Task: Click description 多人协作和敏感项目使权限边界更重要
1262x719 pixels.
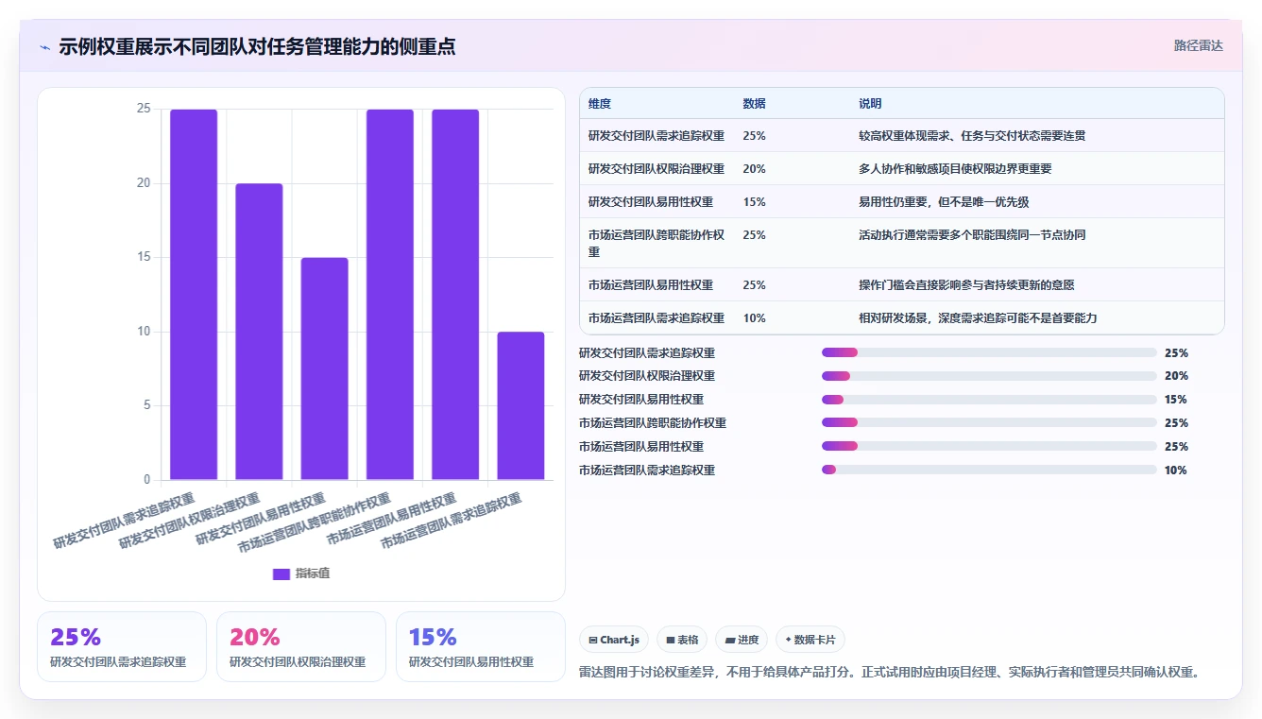Action: 955,169
